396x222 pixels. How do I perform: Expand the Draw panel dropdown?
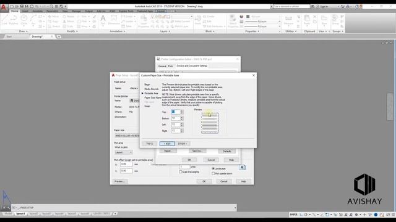point(24,31)
